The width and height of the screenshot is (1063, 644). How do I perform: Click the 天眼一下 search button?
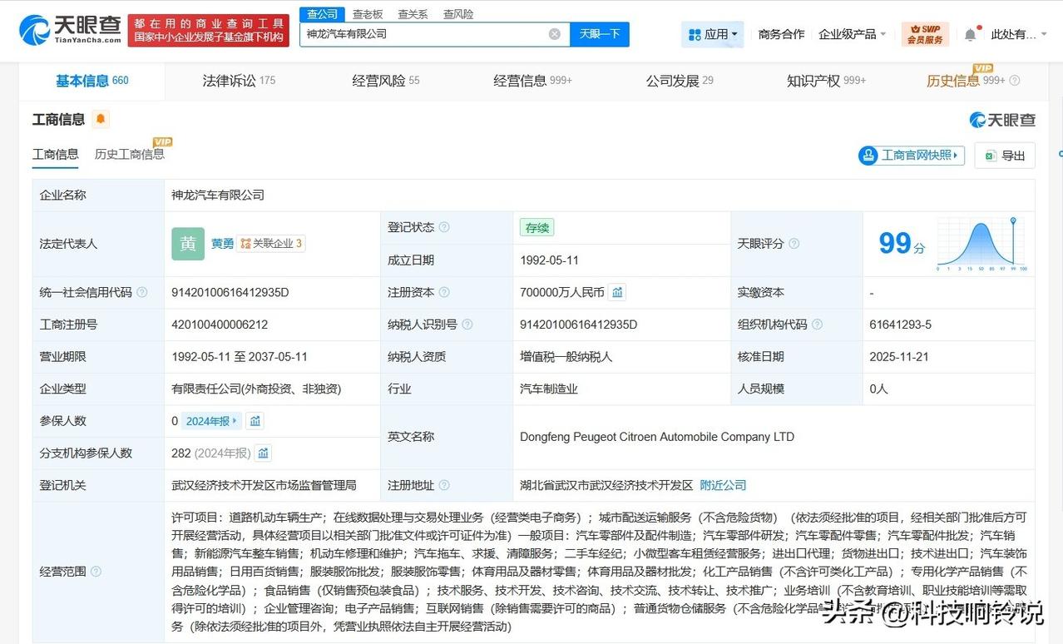point(600,33)
